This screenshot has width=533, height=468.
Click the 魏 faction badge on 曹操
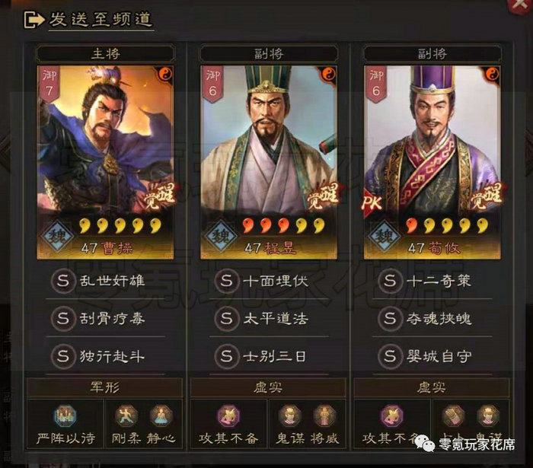click(x=57, y=235)
